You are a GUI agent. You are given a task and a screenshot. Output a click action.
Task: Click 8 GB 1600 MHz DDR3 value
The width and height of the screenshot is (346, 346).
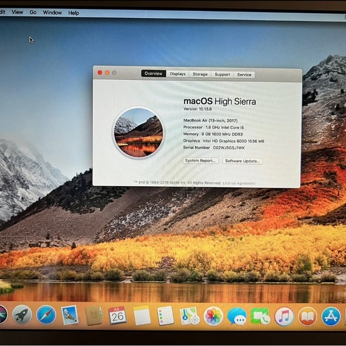(222, 134)
